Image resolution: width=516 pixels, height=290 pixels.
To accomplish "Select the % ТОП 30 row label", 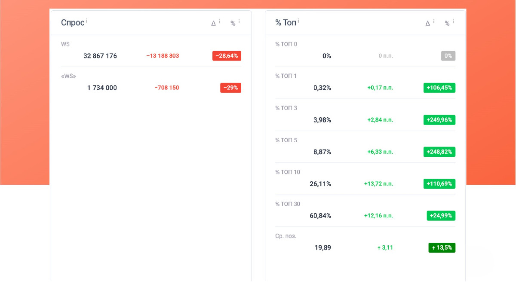I will pos(288,204).
